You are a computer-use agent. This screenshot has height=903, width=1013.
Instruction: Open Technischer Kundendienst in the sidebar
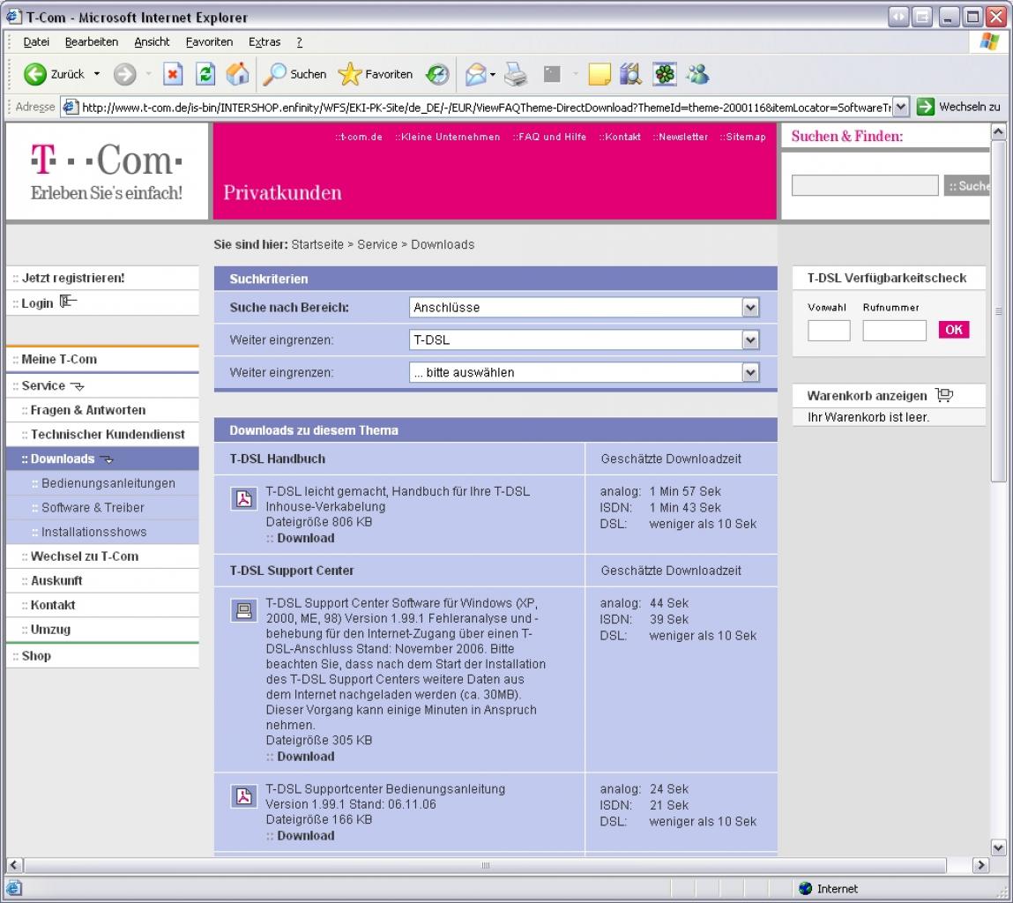pyautogui.click(x=108, y=435)
